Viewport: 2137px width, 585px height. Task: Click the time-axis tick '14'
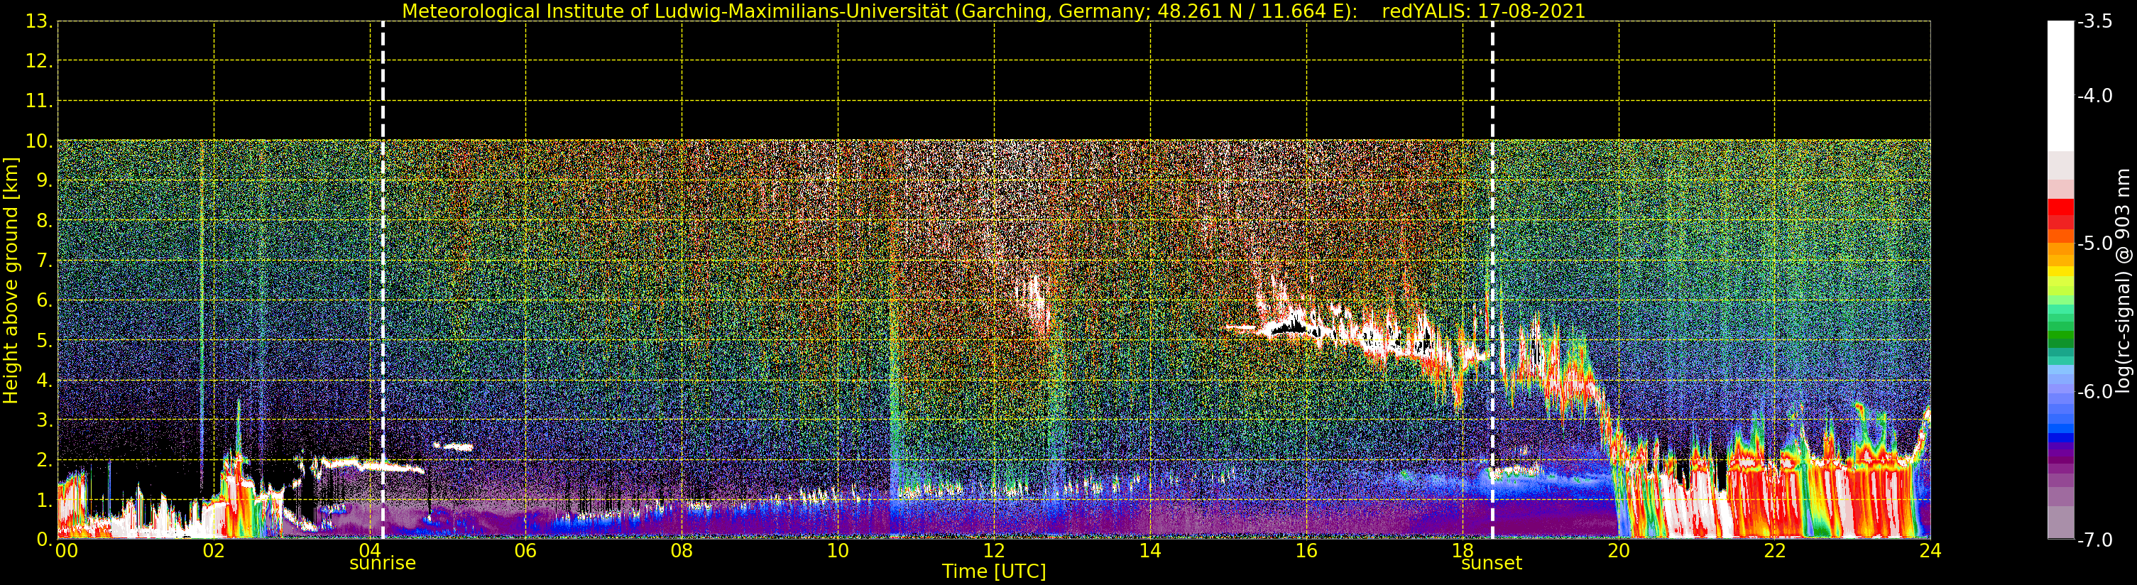tap(1150, 551)
